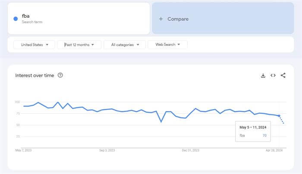Image resolution: width=302 pixels, height=174 pixels.
Task: Change the Web Search type dropdown
Action: 167,44
